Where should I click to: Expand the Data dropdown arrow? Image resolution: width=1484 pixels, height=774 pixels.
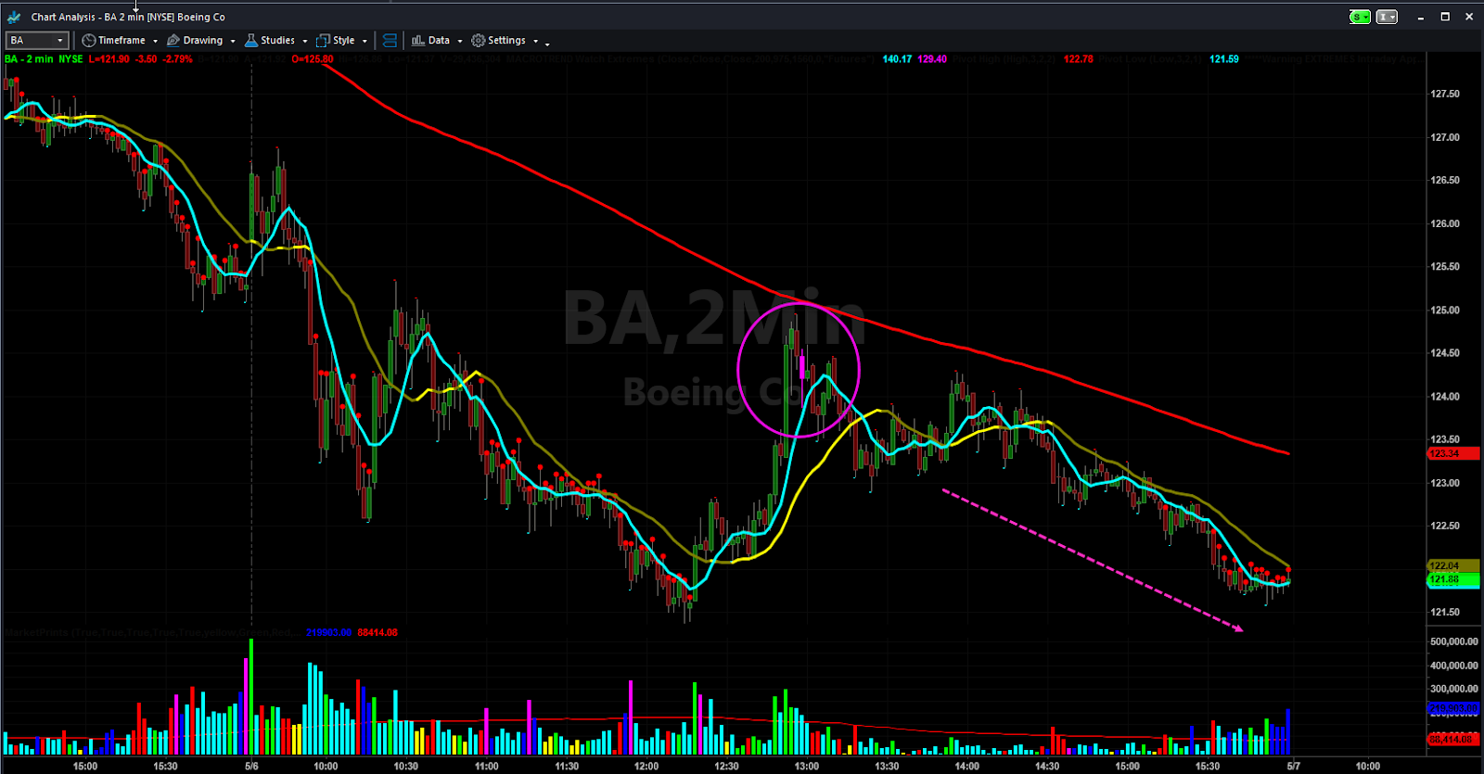click(x=460, y=41)
